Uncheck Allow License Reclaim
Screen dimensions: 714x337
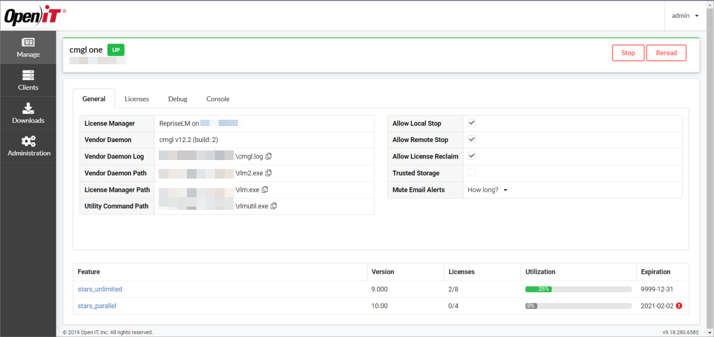[471, 156]
